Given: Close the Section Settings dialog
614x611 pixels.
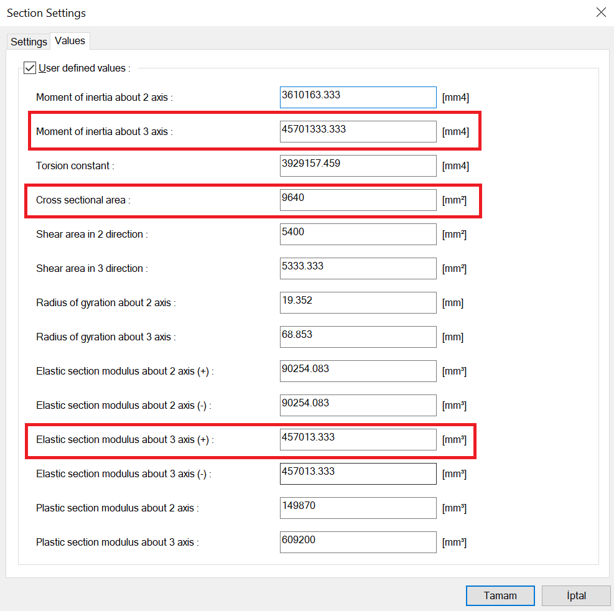Looking at the screenshot, I should click(x=600, y=12).
